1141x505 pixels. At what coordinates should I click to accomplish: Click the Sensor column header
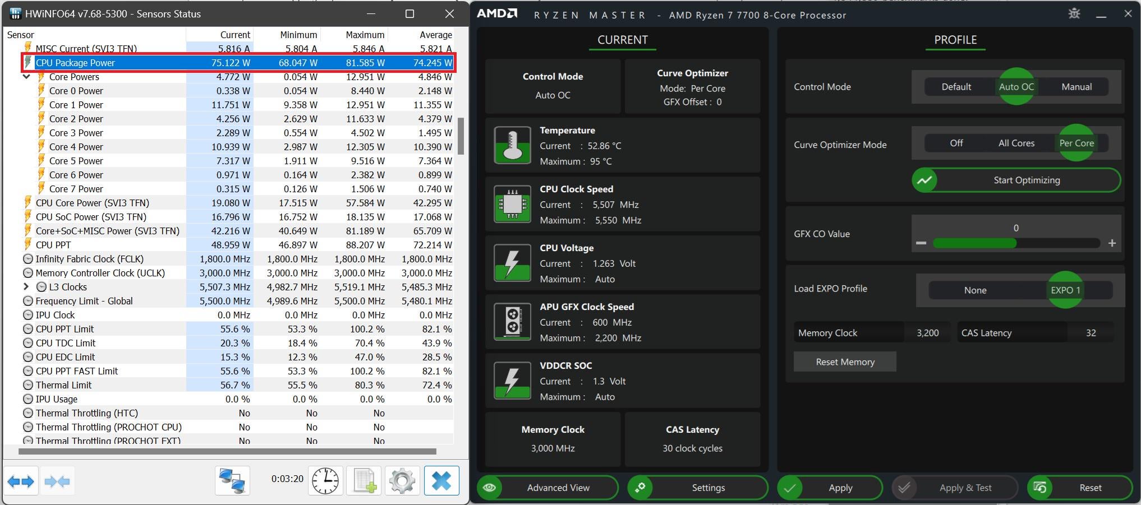(x=95, y=35)
